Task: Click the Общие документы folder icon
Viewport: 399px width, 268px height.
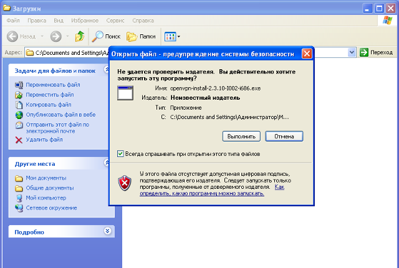Action: (19, 188)
